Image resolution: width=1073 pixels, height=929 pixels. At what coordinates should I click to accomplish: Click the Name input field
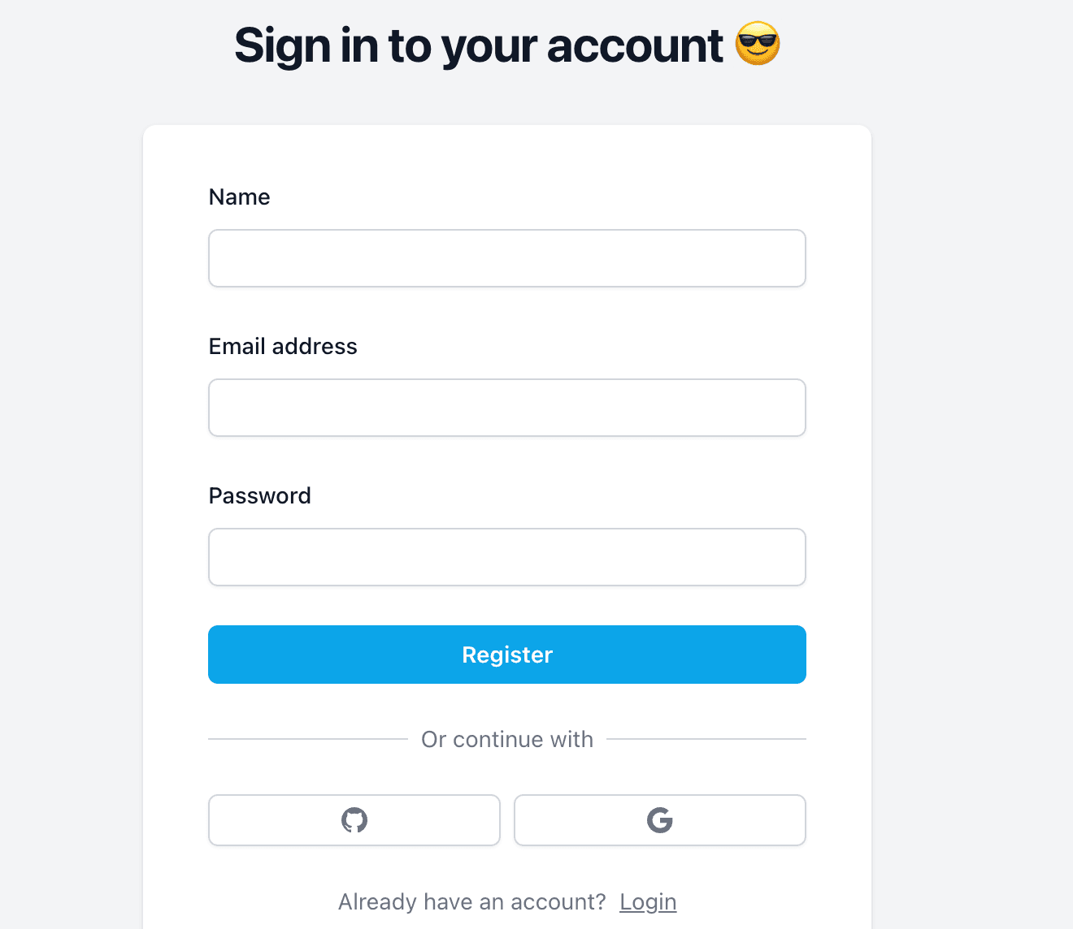click(x=506, y=258)
